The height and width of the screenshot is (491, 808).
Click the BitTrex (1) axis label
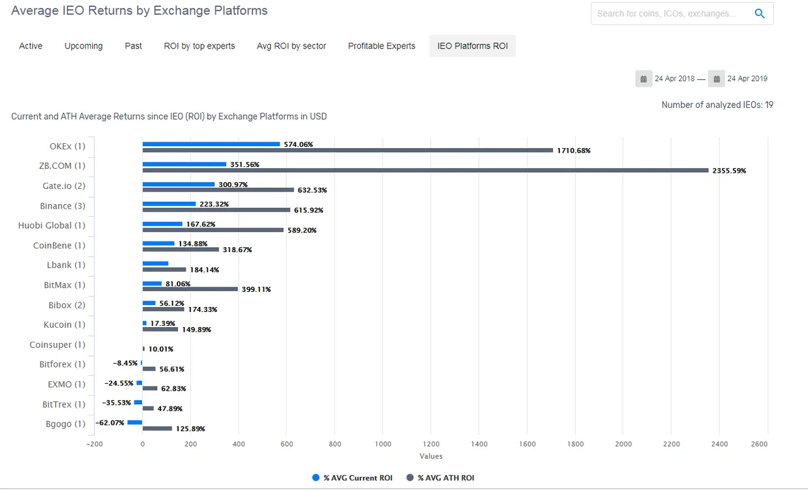(64, 404)
